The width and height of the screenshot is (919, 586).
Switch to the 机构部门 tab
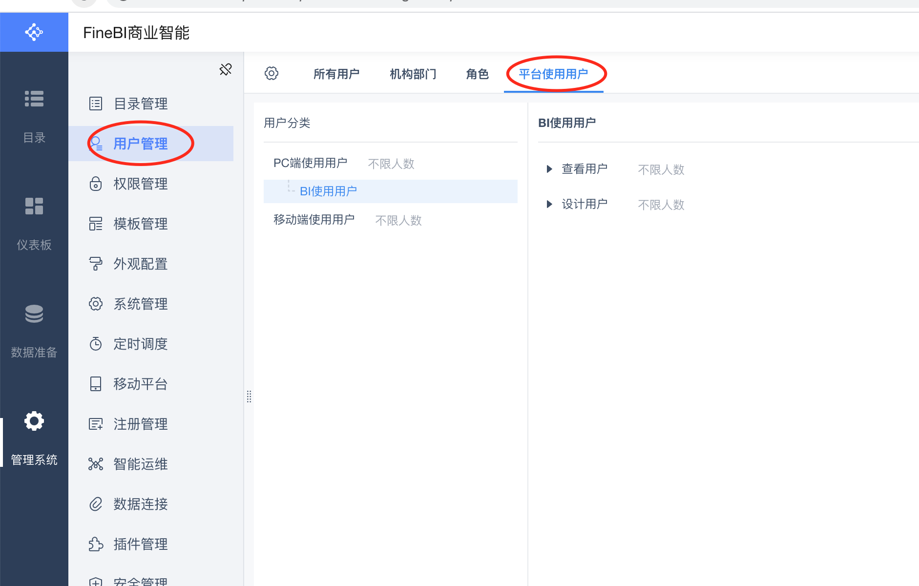point(413,74)
